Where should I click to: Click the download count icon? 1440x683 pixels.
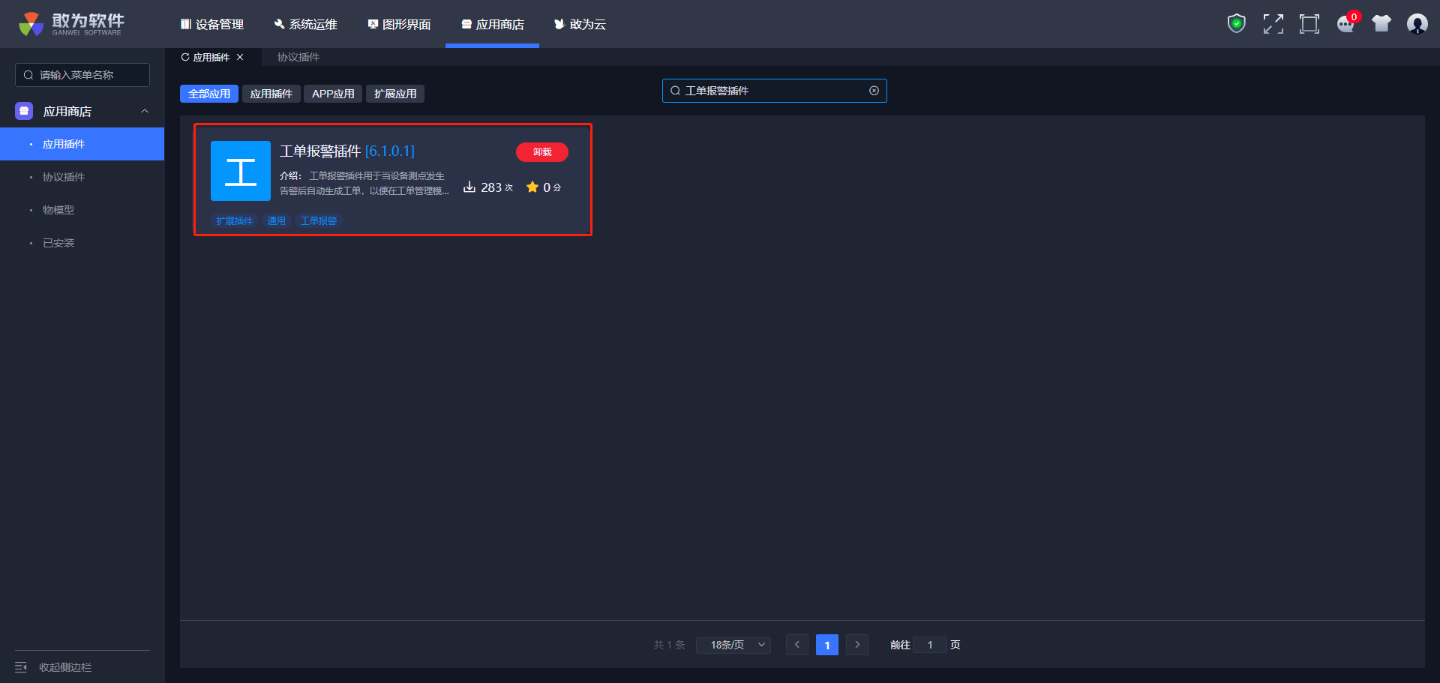tap(469, 187)
